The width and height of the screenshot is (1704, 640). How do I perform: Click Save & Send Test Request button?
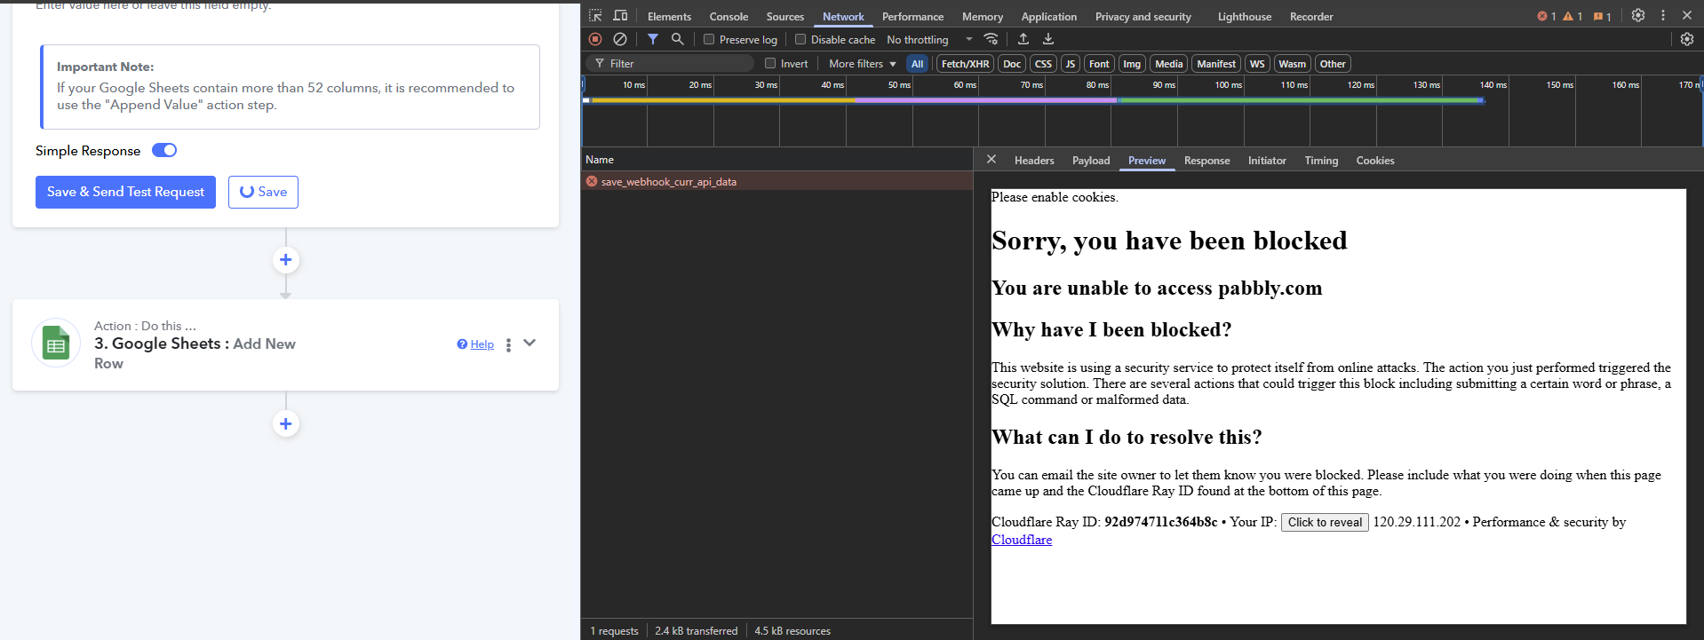125,192
